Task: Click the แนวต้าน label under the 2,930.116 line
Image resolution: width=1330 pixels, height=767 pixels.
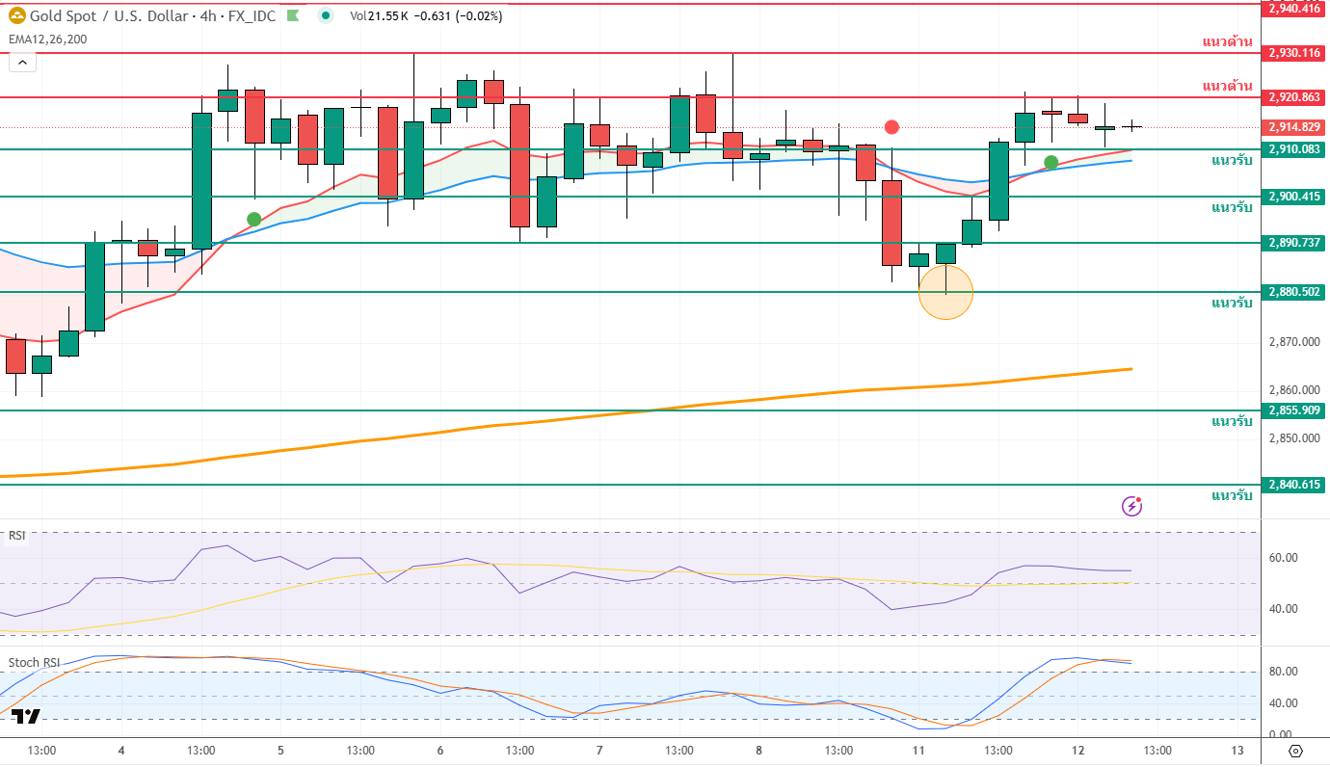Action: coord(1228,41)
